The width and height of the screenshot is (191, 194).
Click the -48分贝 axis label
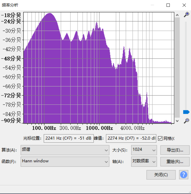click(11, 59)
